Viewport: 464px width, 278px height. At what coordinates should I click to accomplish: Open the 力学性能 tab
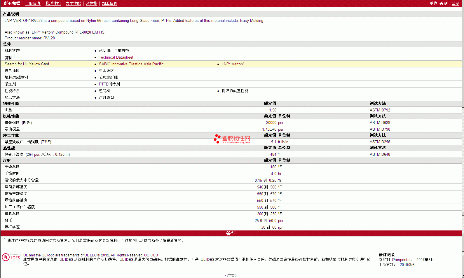pyautogui.click(x=73, y=3)
